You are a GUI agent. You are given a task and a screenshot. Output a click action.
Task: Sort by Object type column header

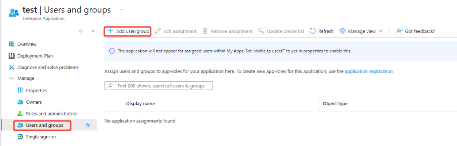335,103
